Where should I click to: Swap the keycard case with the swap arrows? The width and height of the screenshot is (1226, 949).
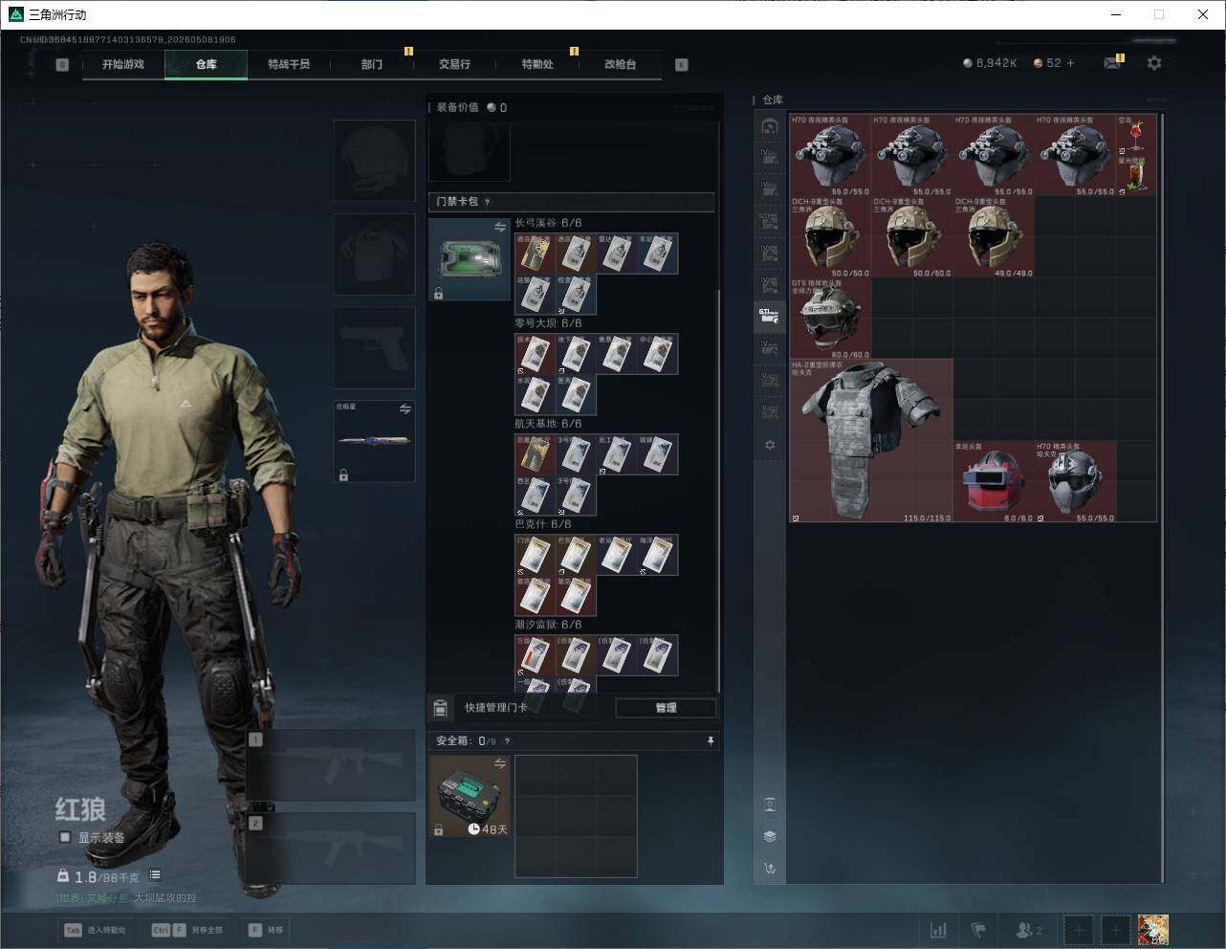click(499, 228)
